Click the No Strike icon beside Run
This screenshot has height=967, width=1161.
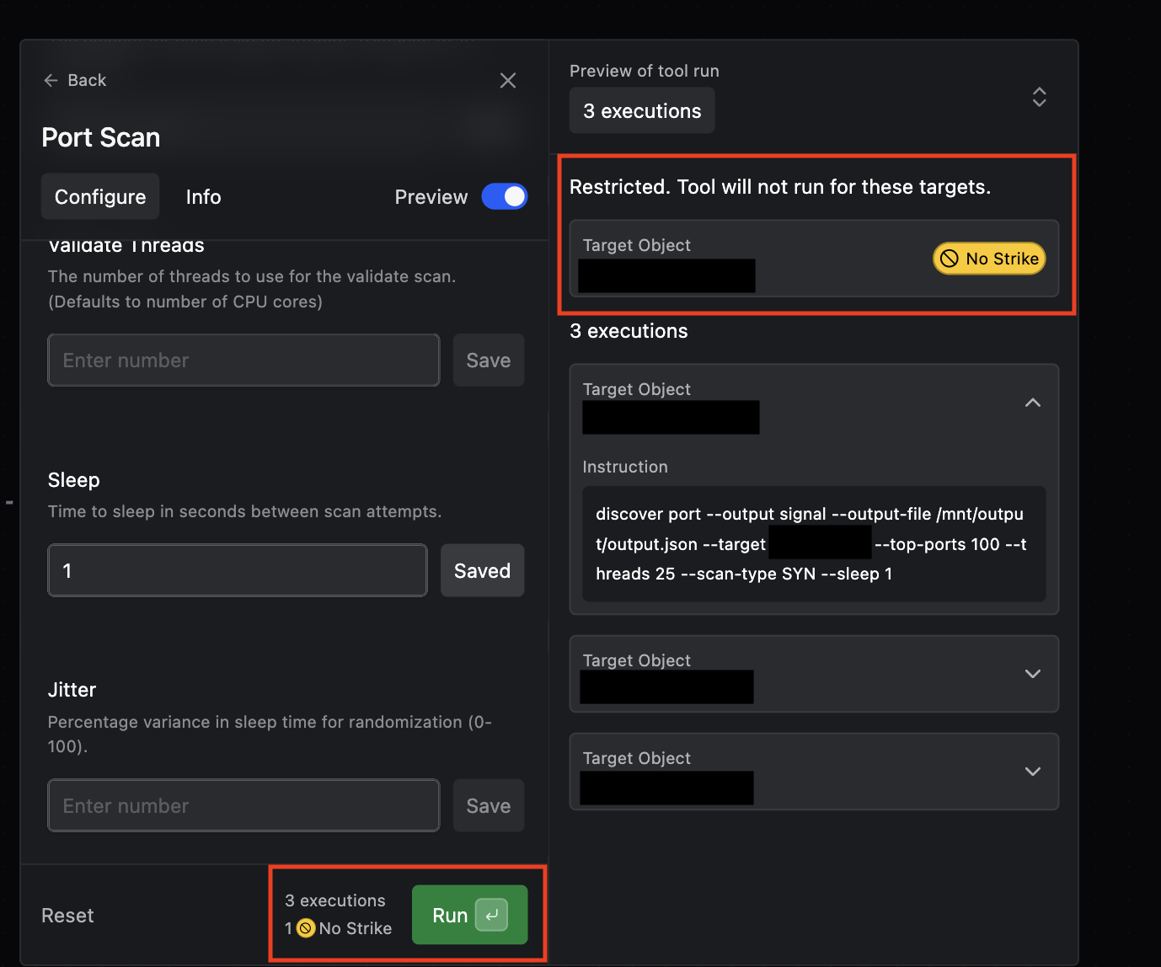click(307, 928)
